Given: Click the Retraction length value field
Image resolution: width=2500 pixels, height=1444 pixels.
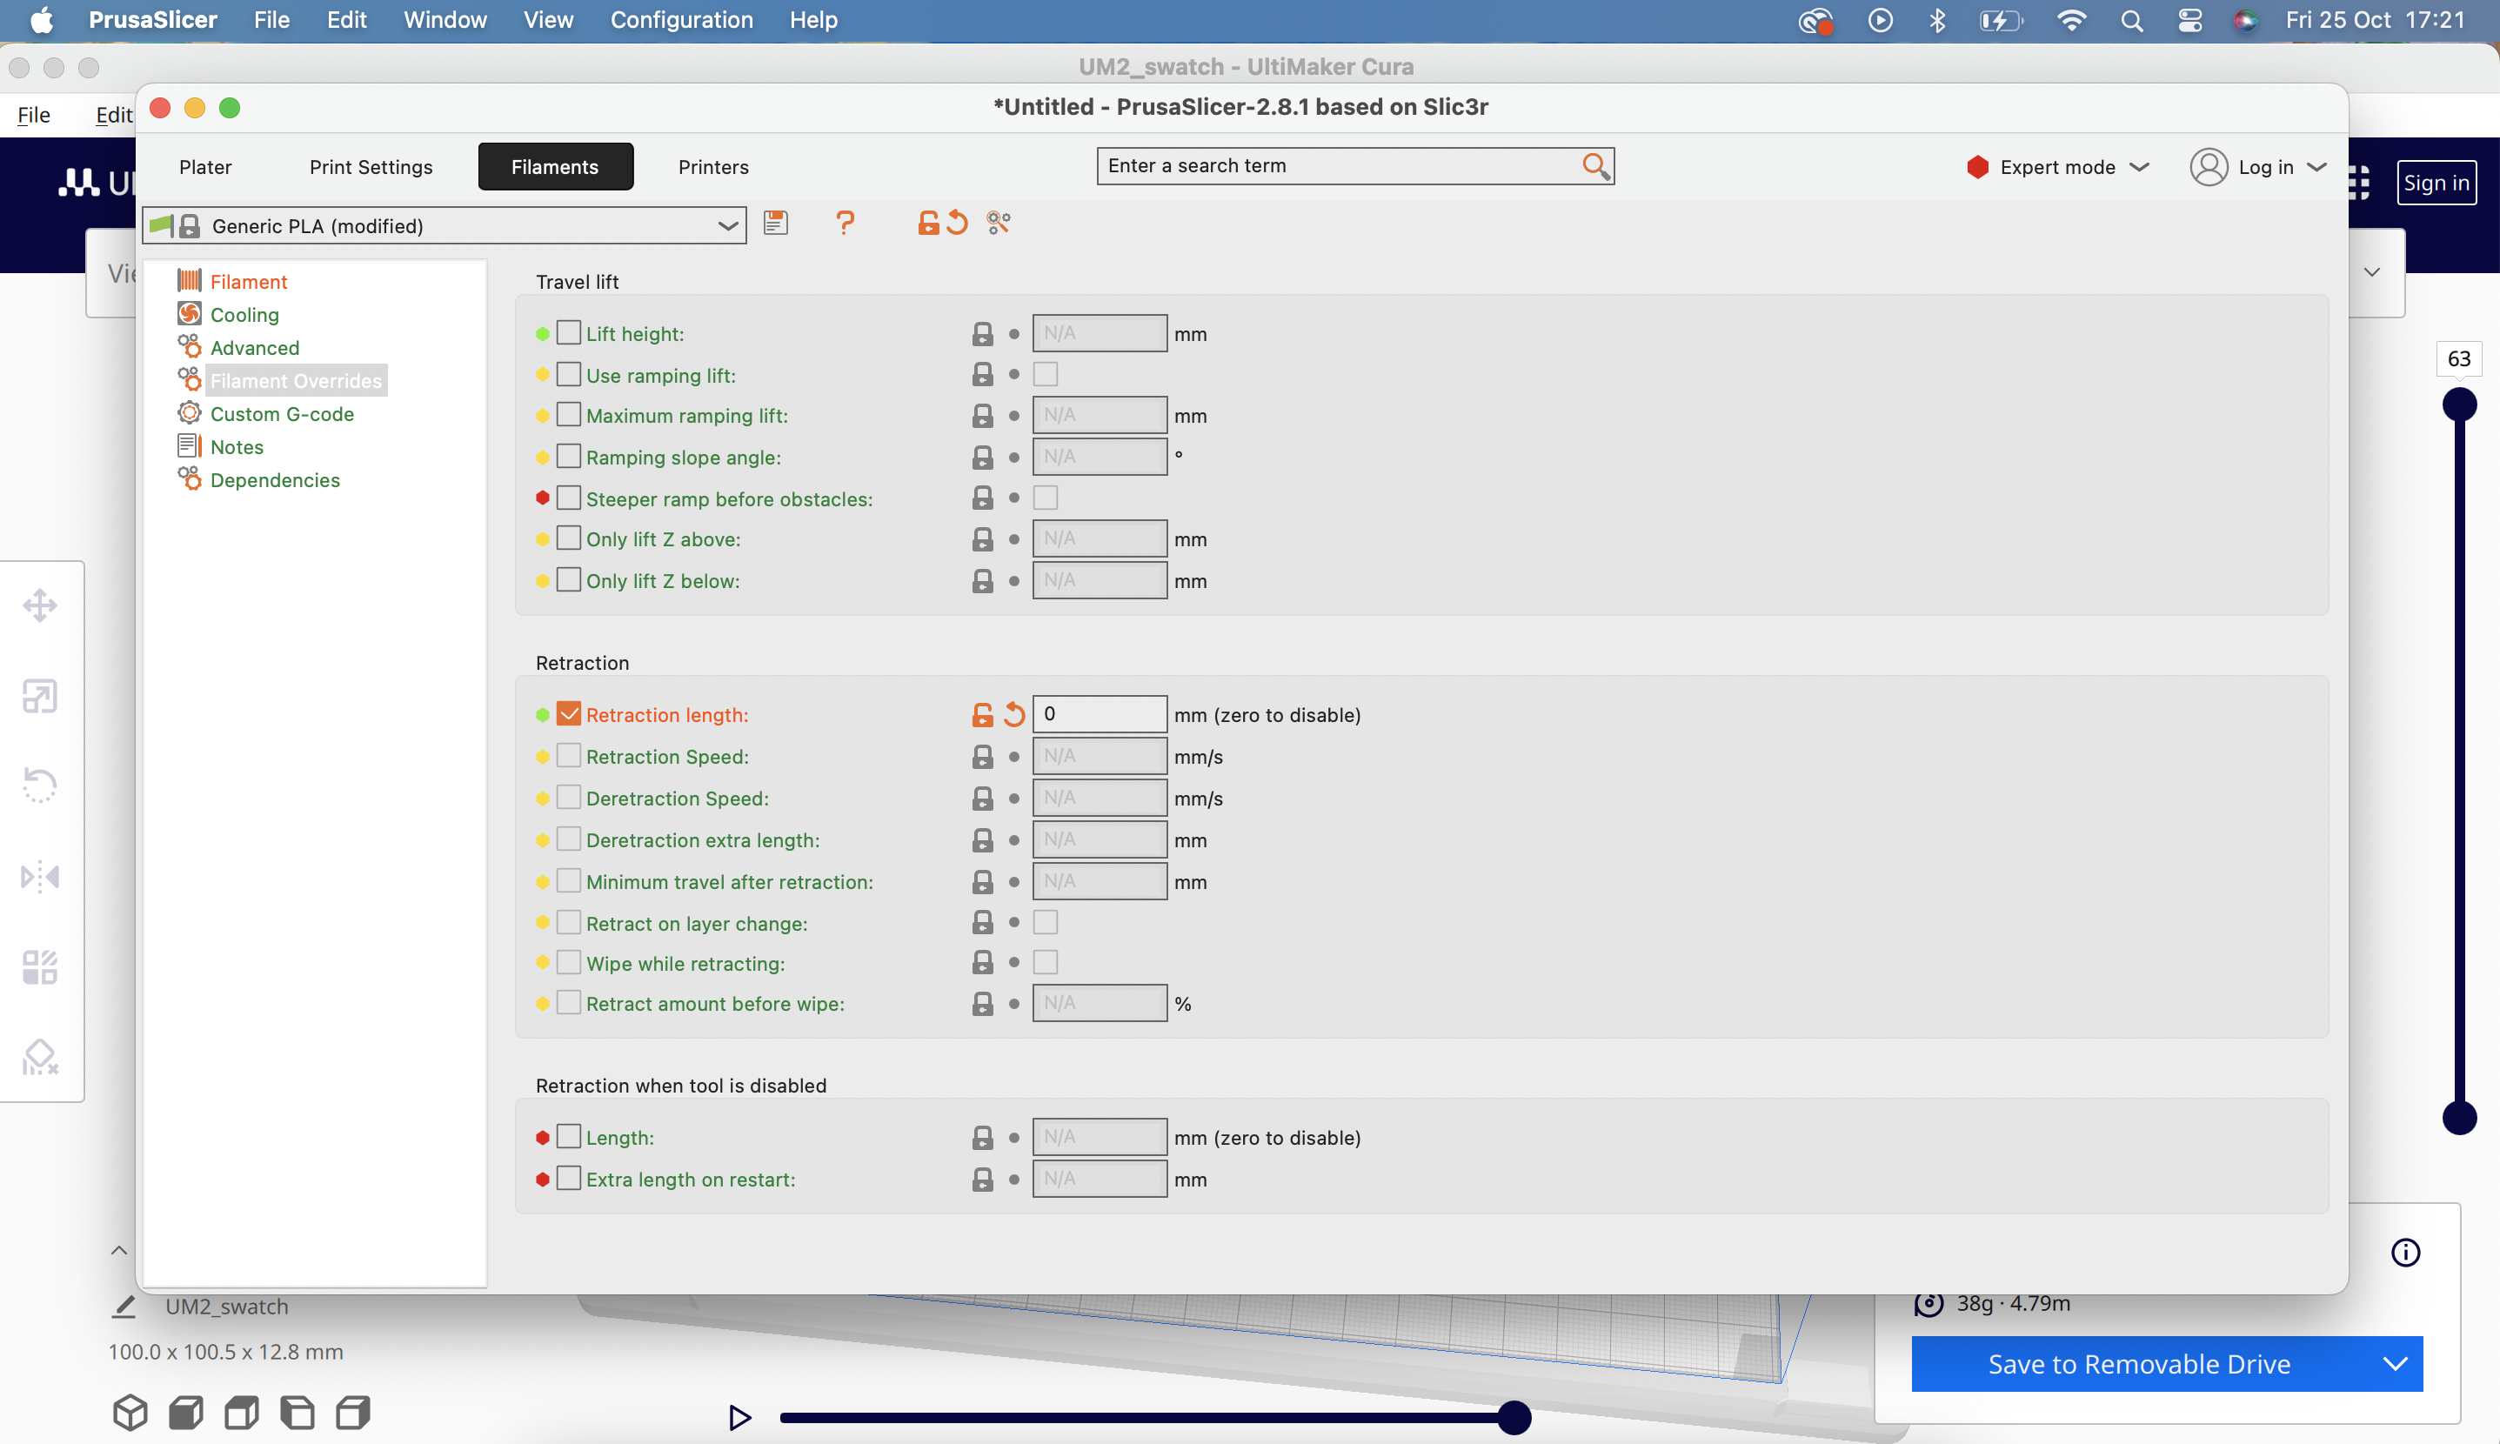Looking at the screenshot, I should pyautogui.click(x=1099, y=714).
